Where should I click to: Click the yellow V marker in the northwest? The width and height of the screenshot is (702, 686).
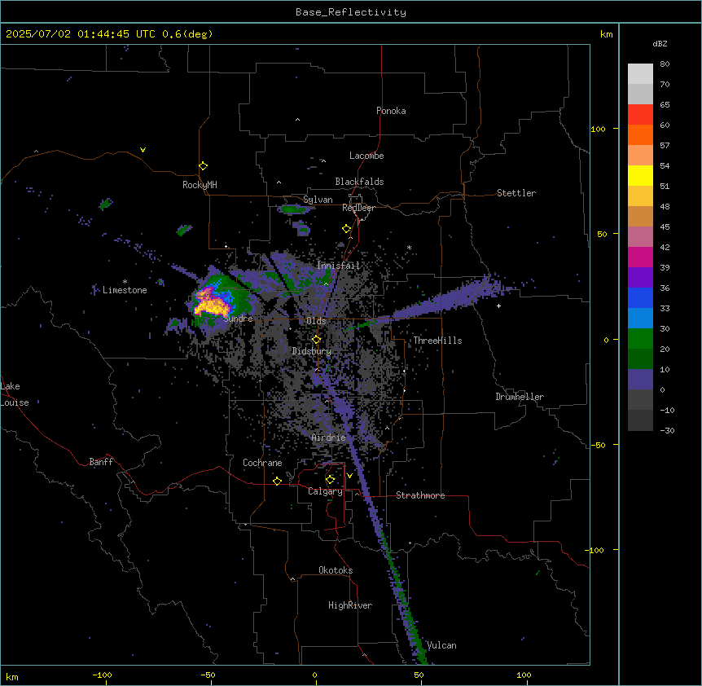coord(143,150)
